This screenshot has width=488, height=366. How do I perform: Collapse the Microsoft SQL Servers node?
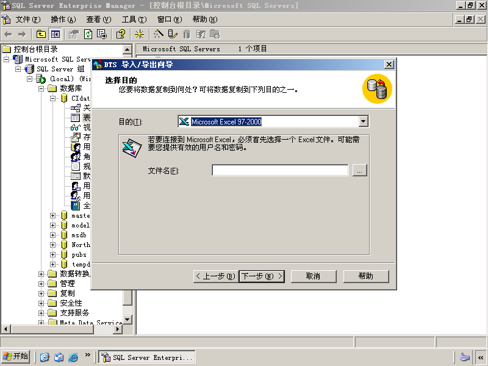pyautogui.click(x=6, y=59)
